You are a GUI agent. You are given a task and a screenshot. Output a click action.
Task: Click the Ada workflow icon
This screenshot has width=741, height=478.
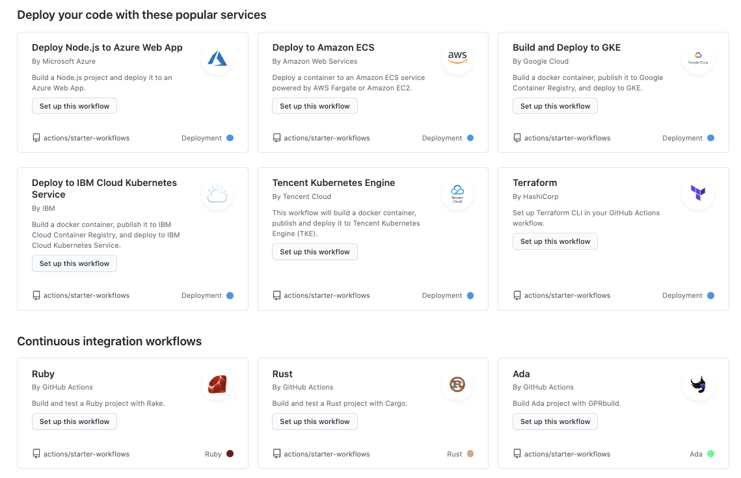697,384
